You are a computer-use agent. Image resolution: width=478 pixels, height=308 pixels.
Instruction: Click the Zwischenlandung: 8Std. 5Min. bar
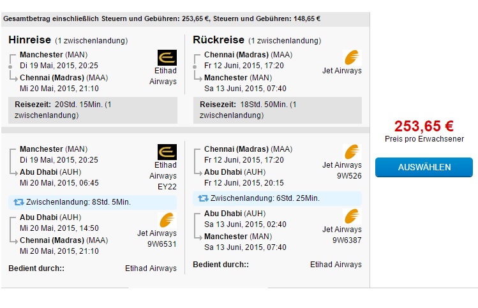[93, 202]
